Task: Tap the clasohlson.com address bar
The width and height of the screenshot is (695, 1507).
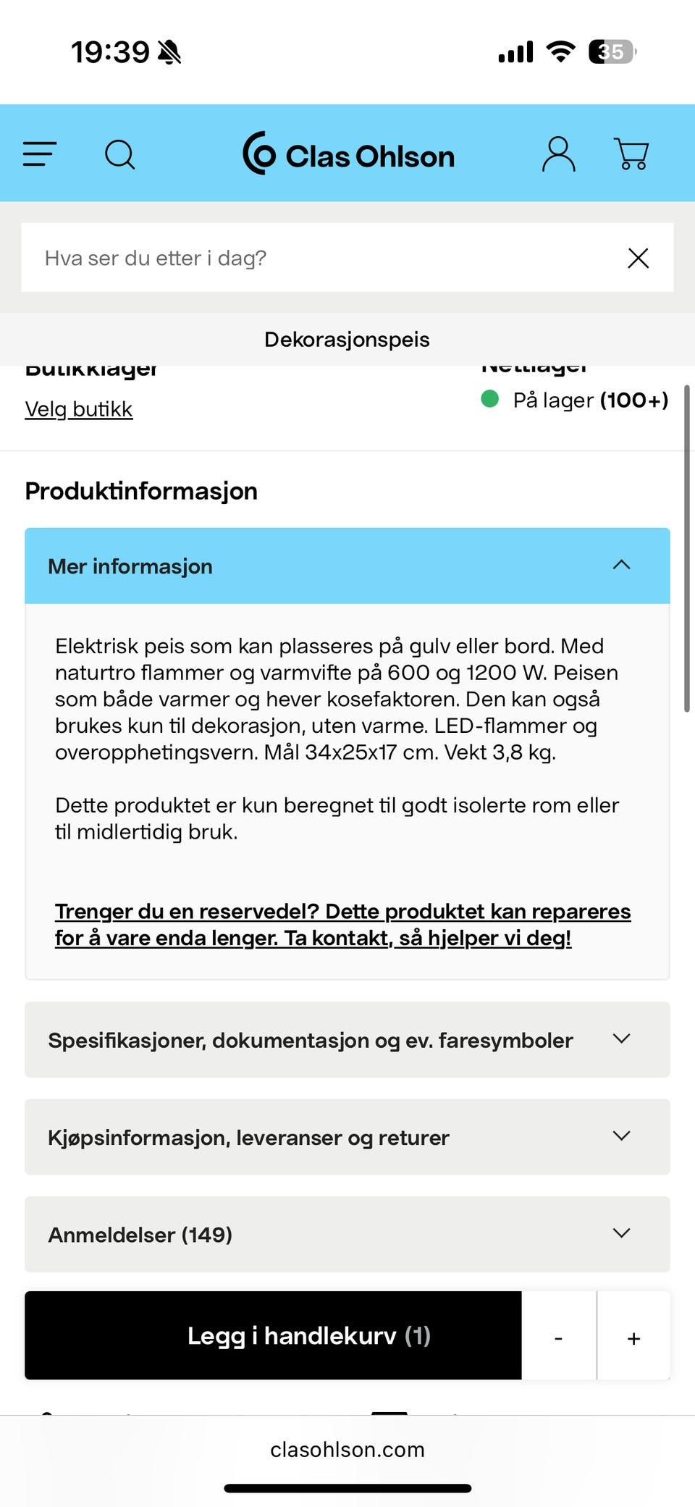Action: (x=347, y=1449)
